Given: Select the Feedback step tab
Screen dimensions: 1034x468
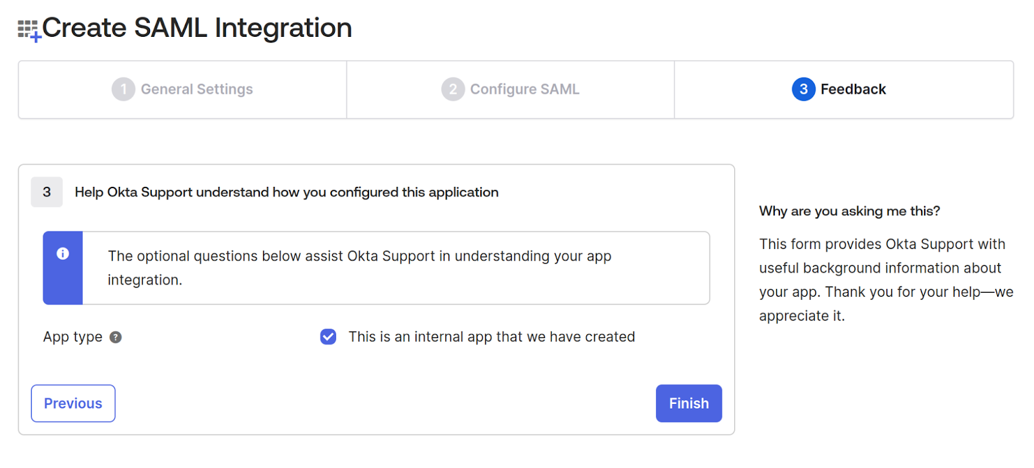Looking at the screenshot, I should (x=852, y=89).
